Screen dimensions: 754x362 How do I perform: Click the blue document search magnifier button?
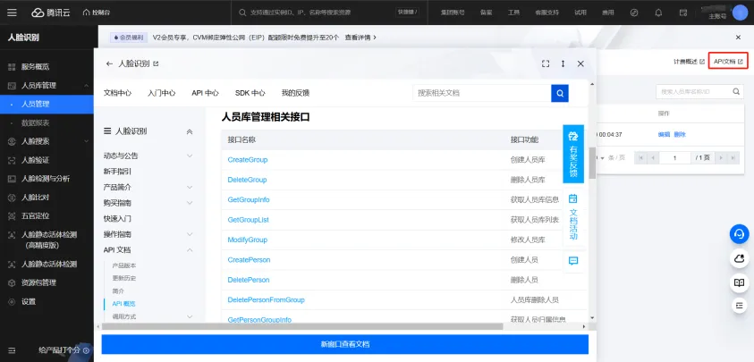pyautogui.click(x=560, y=93)
